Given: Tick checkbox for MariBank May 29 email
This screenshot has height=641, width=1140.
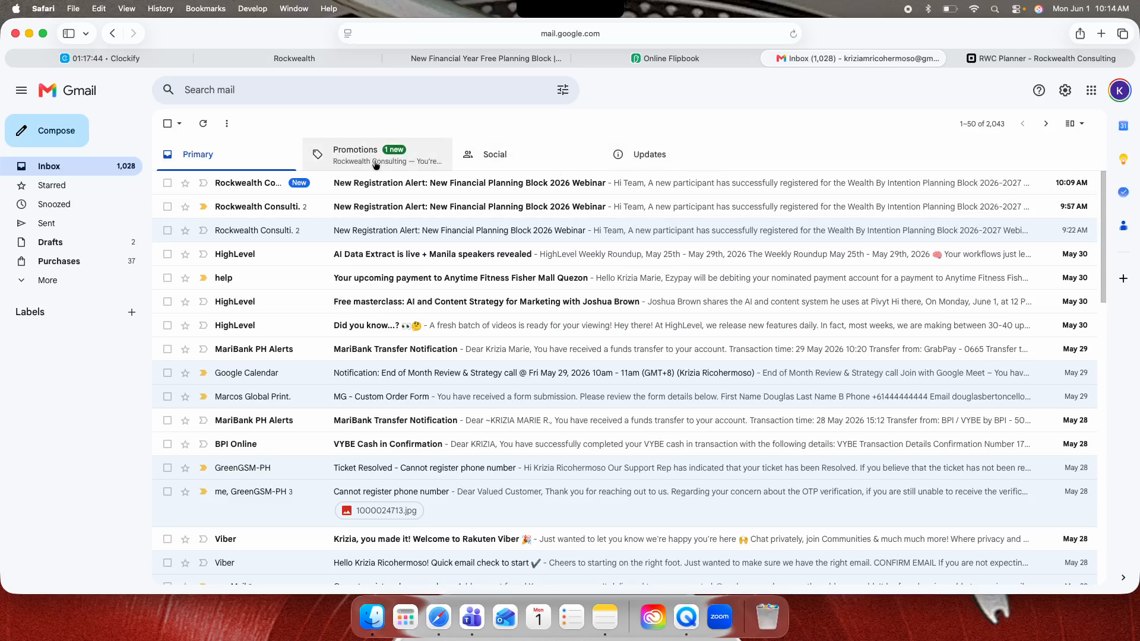Looking at the screenshot, I should (167, 349).
